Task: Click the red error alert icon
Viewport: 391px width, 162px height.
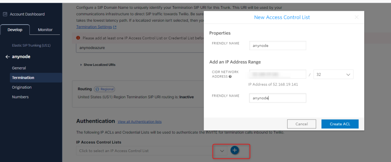Action: pyautogui.click(x=78, y=38)
